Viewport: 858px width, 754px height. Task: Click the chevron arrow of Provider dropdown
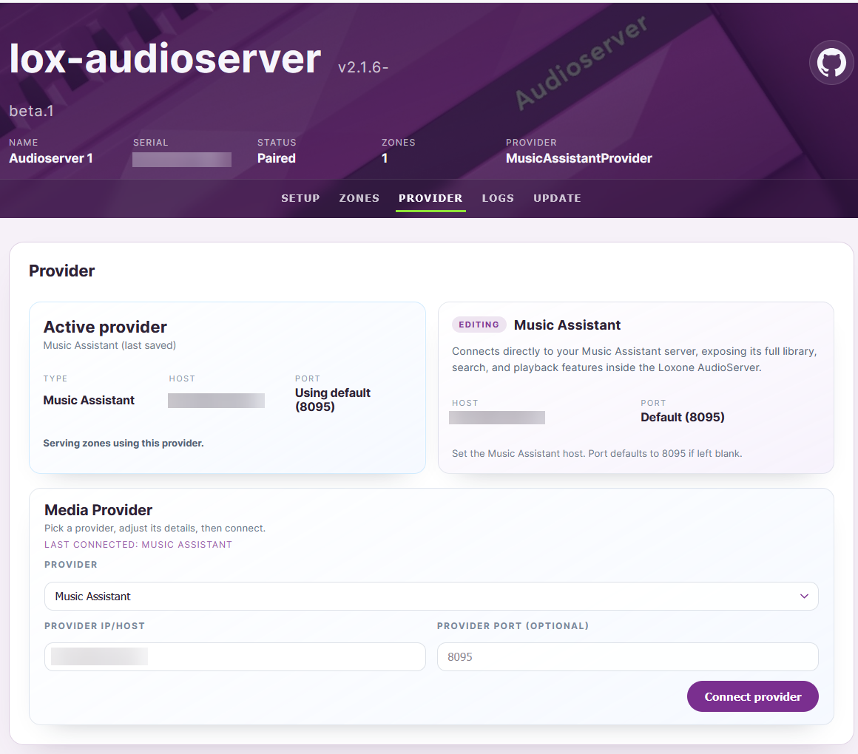(804, 597)
